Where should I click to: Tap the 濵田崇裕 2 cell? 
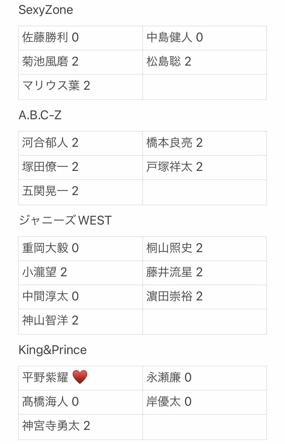tap(204, 297)
